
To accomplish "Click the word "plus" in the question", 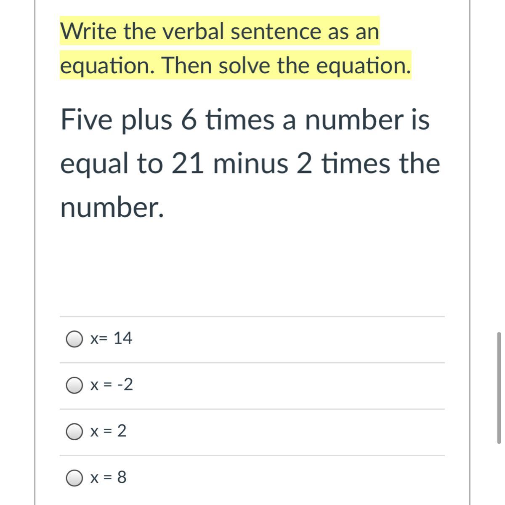I will point(146,120).
